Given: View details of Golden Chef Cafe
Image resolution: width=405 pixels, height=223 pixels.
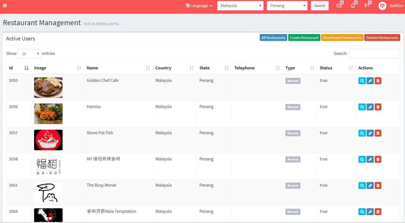Looking at the screenshot, I should (x=362, y=81).
